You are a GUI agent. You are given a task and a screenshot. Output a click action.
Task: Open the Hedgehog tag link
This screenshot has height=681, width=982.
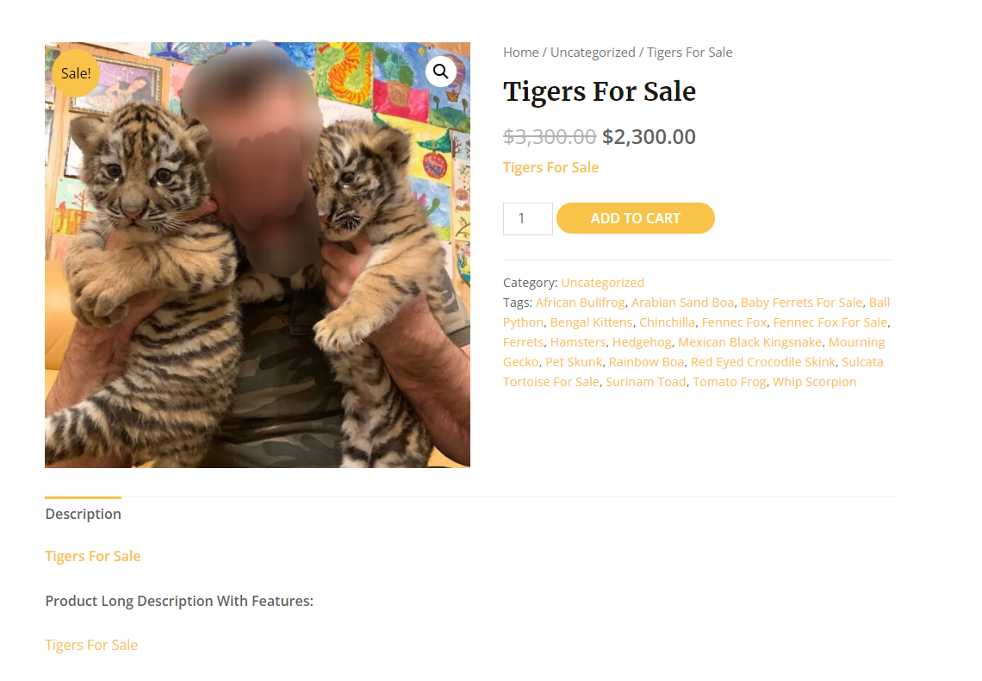pos(642,343)
